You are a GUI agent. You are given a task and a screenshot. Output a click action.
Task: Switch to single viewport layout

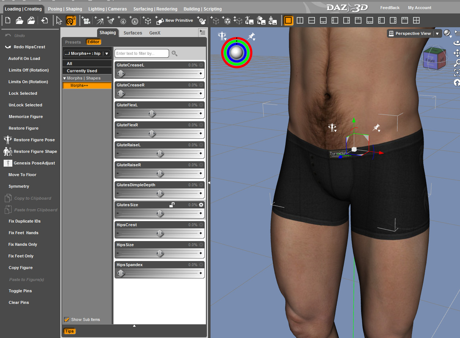tap(288, 20)
